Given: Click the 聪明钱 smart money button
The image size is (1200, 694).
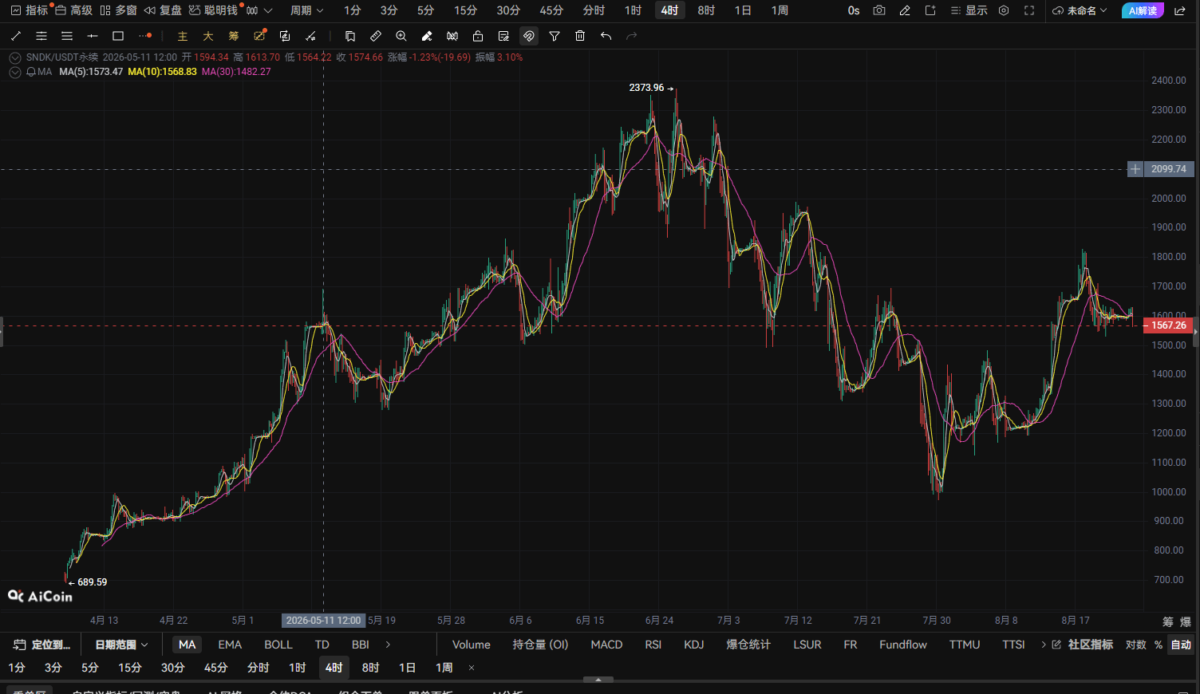Looking at the screenshot, I should 213,10.
